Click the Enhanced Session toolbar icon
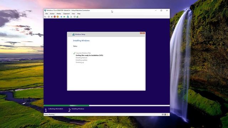Screen dimensions: 228x128 point(74,17)
